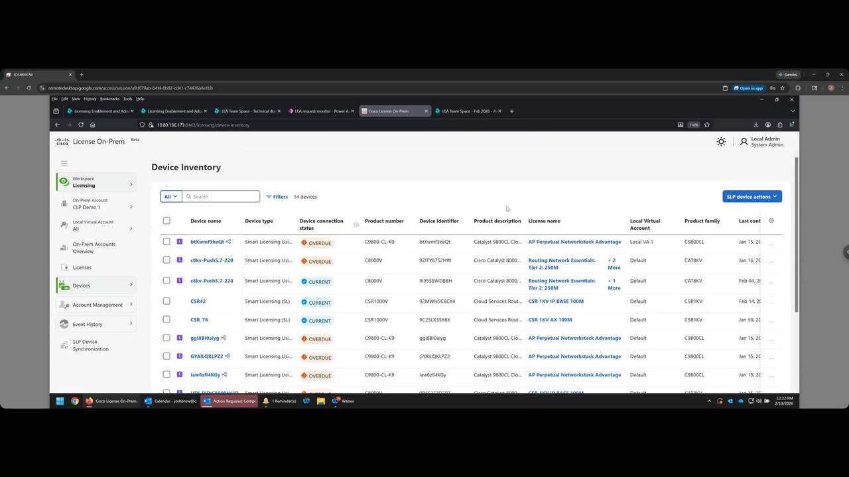This screenshot has width=849, height=477.
Task: Click the hamburger menu to collapse the sidebar
Action: click(64, 163)
